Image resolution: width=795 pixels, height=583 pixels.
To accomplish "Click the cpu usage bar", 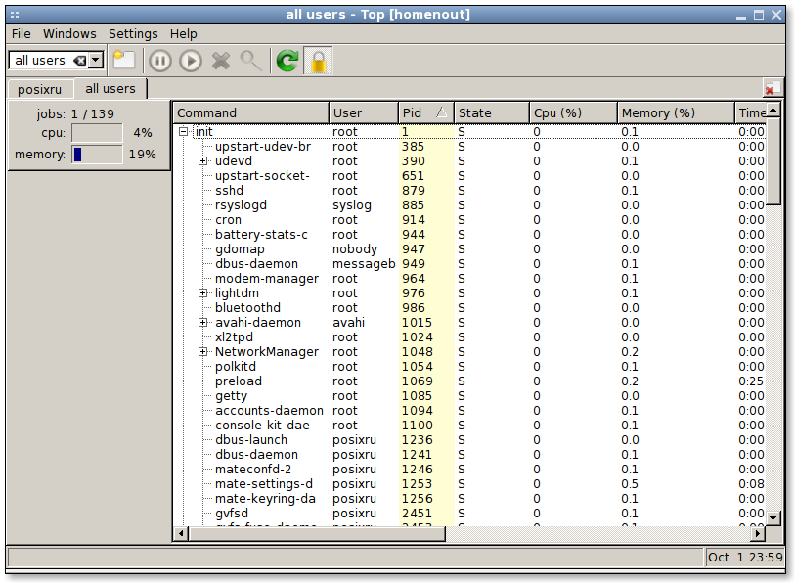I will tap(97, 133).
